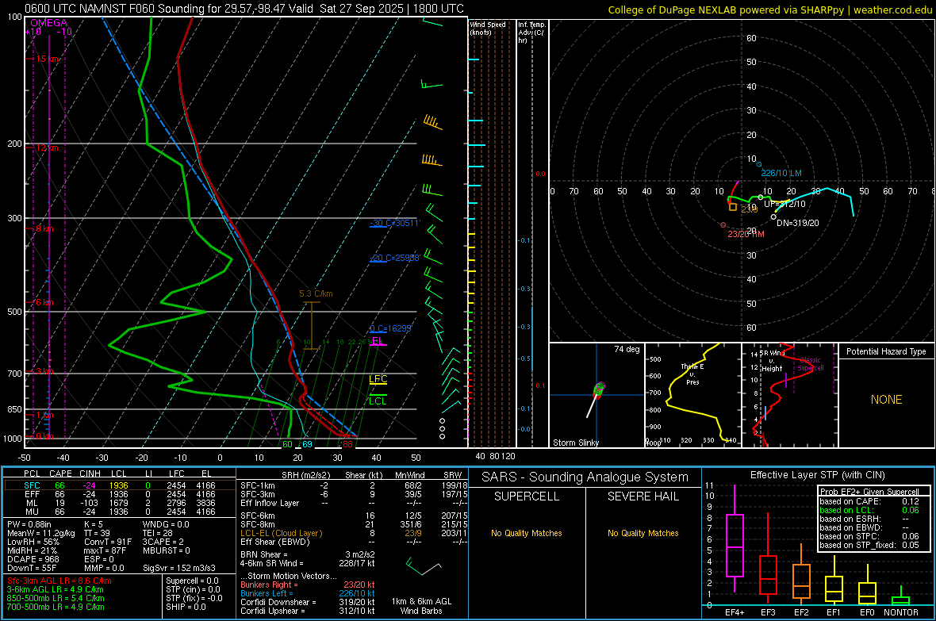Click the red EF3 box plot
Screen dimensions: 936x621
pos(768,558)
